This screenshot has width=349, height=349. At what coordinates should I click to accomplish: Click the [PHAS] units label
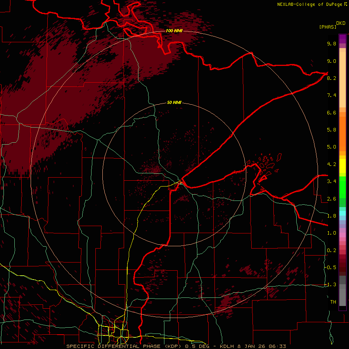coord(328,27)
